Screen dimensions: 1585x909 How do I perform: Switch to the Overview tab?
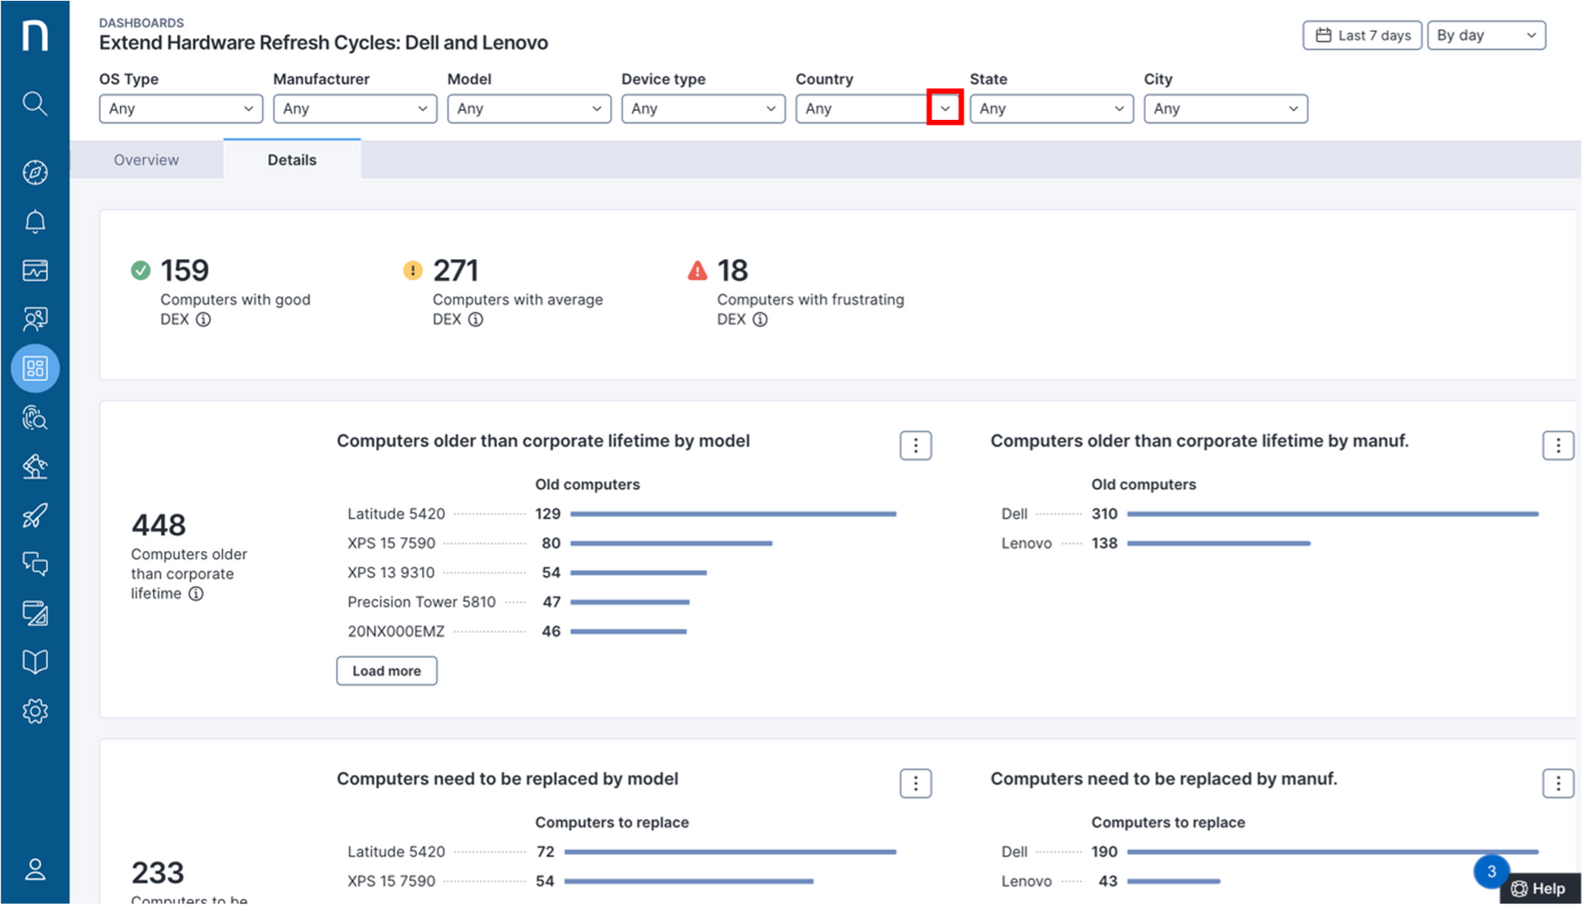click(x=146, y=160)
